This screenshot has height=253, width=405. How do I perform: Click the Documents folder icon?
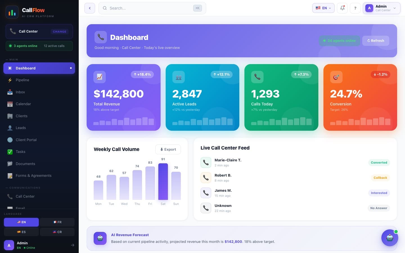click(x=10, y=164)
